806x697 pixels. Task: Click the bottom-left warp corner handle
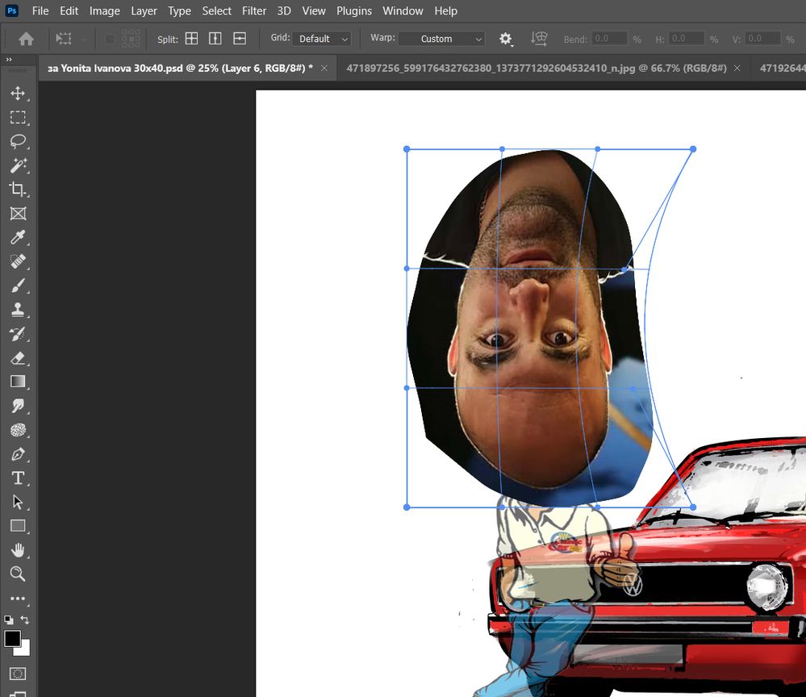[407, 507]
